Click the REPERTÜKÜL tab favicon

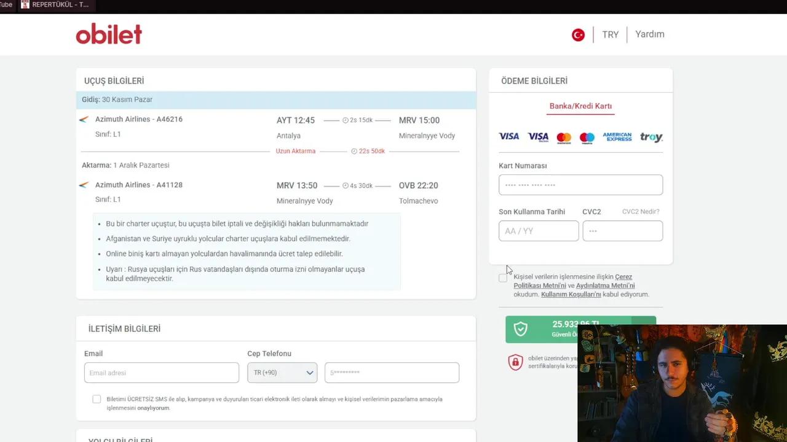pos(25,4)
